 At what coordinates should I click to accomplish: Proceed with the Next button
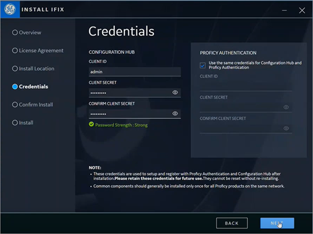[277, 223]
